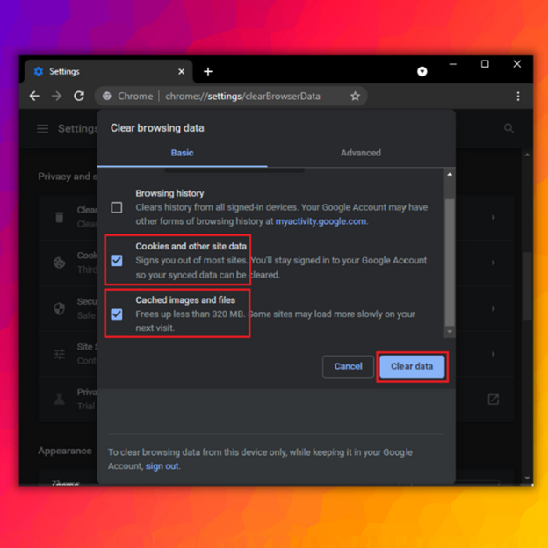548x548 pixels.
Task: Close the Settings tab
Action: (182, 72)
